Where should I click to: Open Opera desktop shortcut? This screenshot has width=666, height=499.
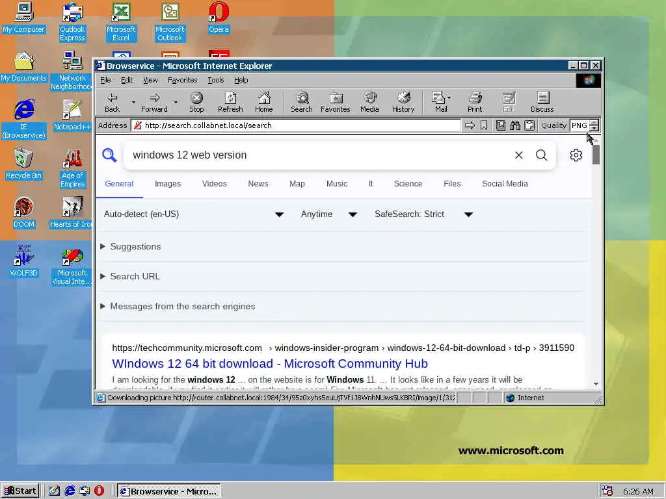tap(219, 18)
